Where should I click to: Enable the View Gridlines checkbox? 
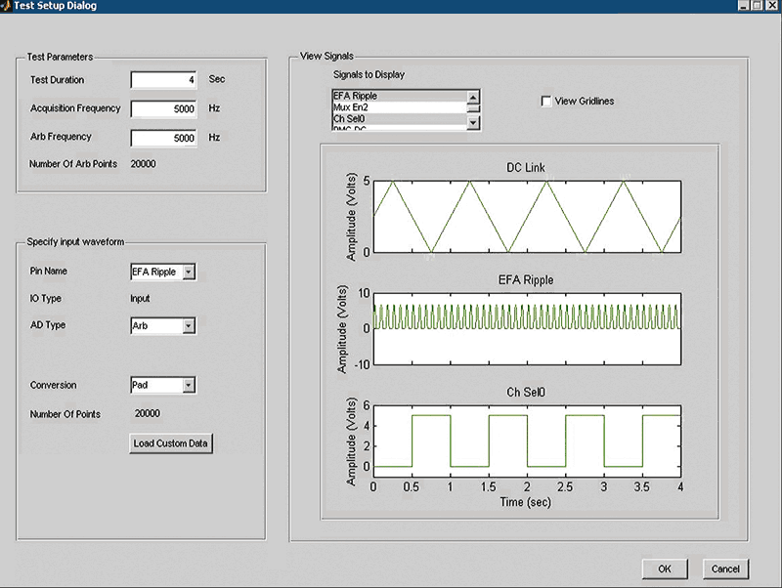pyautogui.click(x=546, y=101)
